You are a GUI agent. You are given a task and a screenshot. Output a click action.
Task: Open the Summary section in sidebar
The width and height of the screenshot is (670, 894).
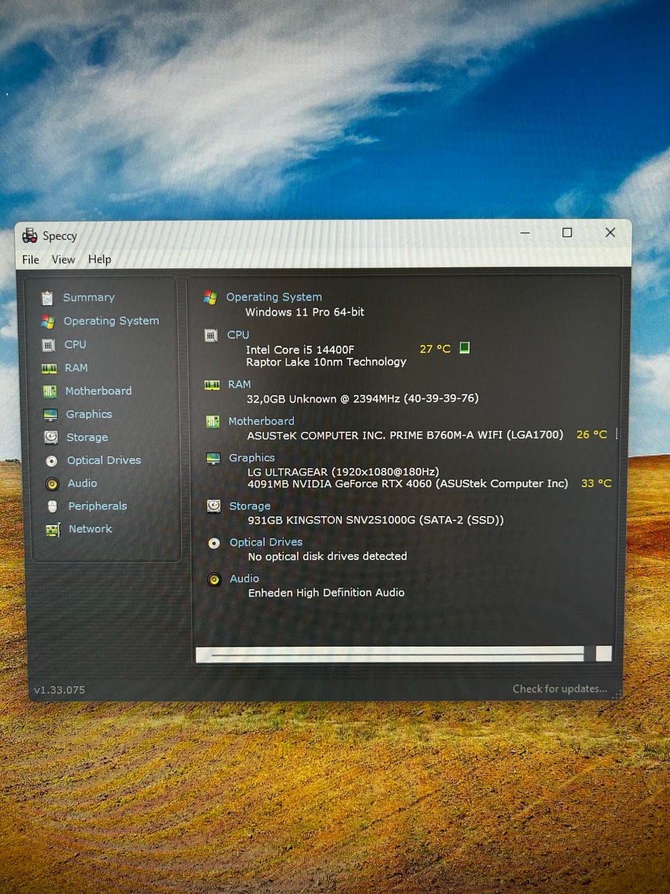point(89,298)
